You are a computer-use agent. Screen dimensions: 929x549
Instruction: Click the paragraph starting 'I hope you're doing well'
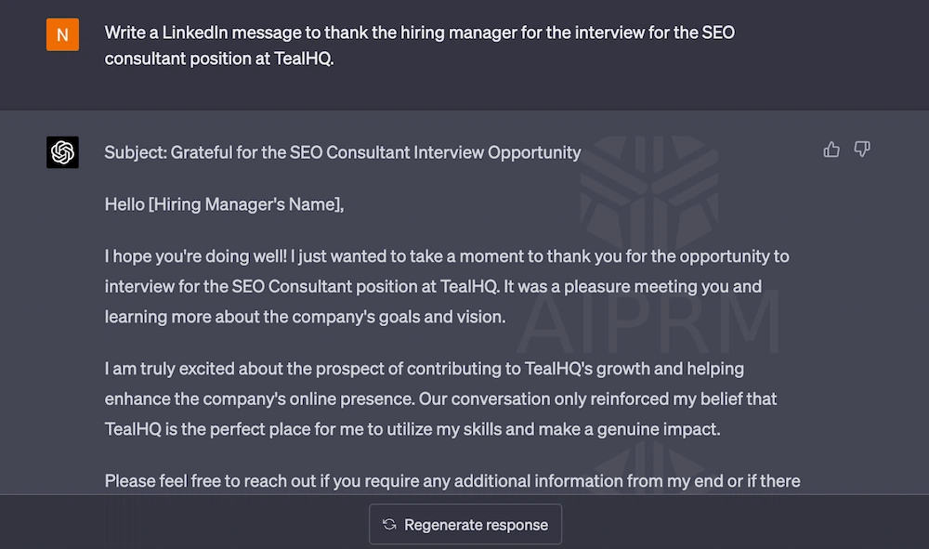[447, 286]
